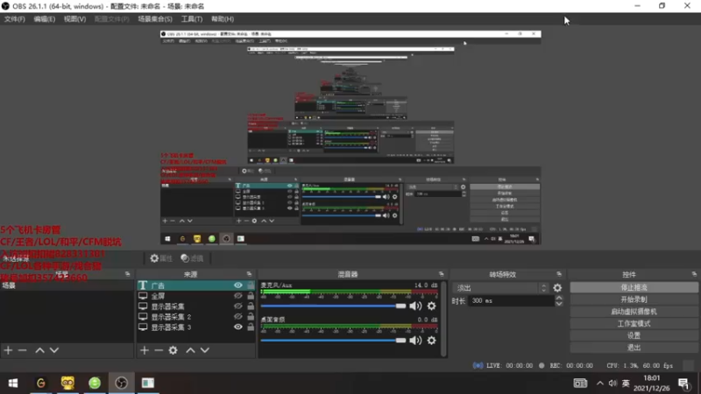Screen dimensions: 701x394
Task: Switch input method via 英 tray indicator
Action: point(626,383)
